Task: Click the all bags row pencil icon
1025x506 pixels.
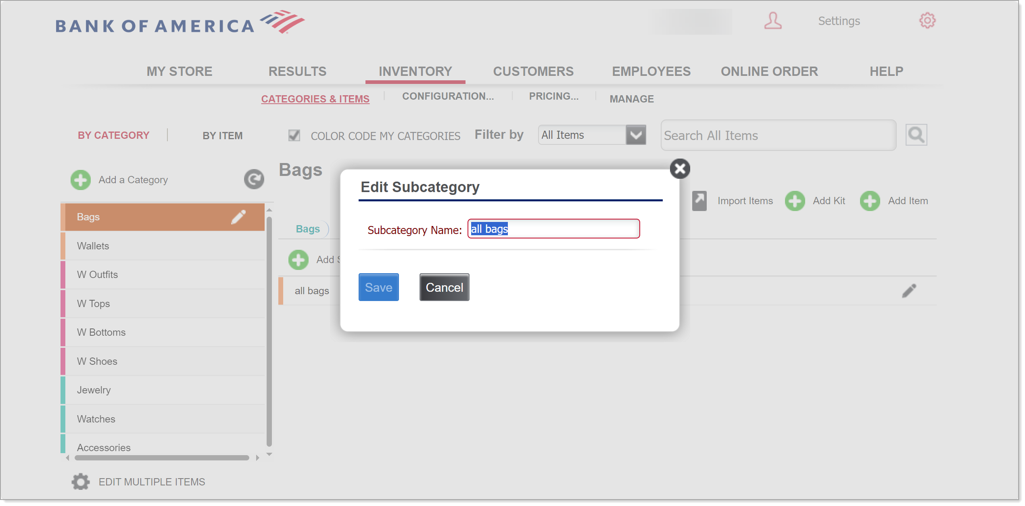Action: (909, 291)
